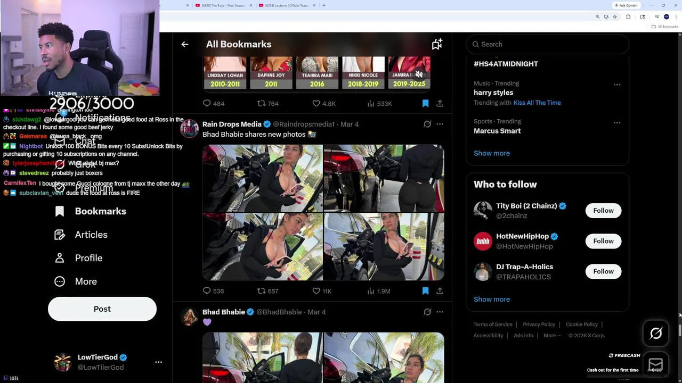682x383 pixels.
Task: Open the bottom-right gas station photo
Action: pos(384,247)
